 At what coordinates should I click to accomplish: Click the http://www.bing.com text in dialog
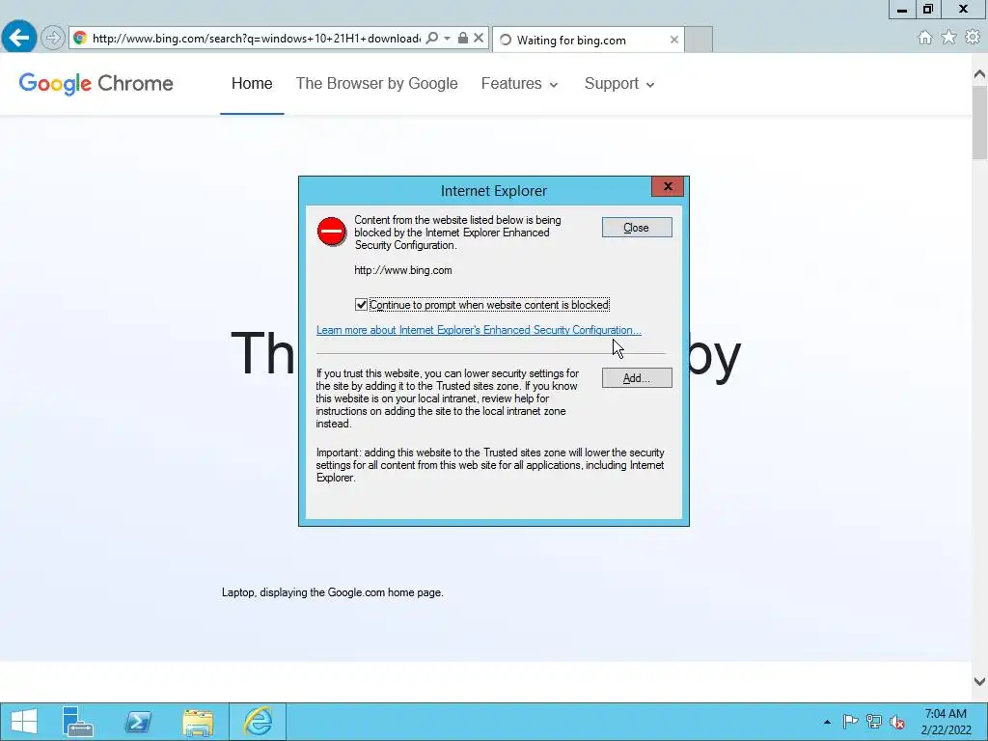click(x=403, y=270)
